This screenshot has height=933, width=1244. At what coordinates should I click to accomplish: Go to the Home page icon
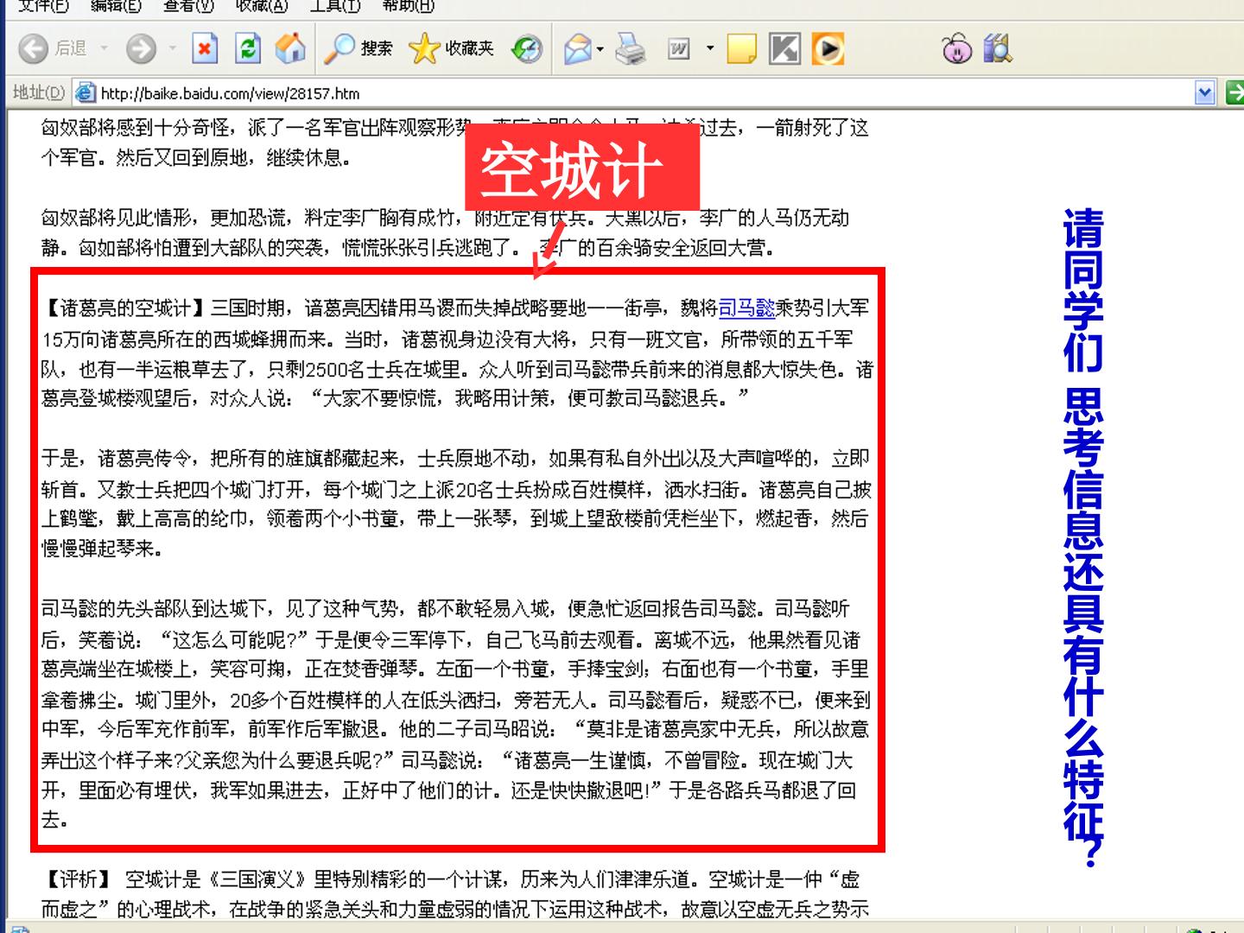[x=290, y=48]
